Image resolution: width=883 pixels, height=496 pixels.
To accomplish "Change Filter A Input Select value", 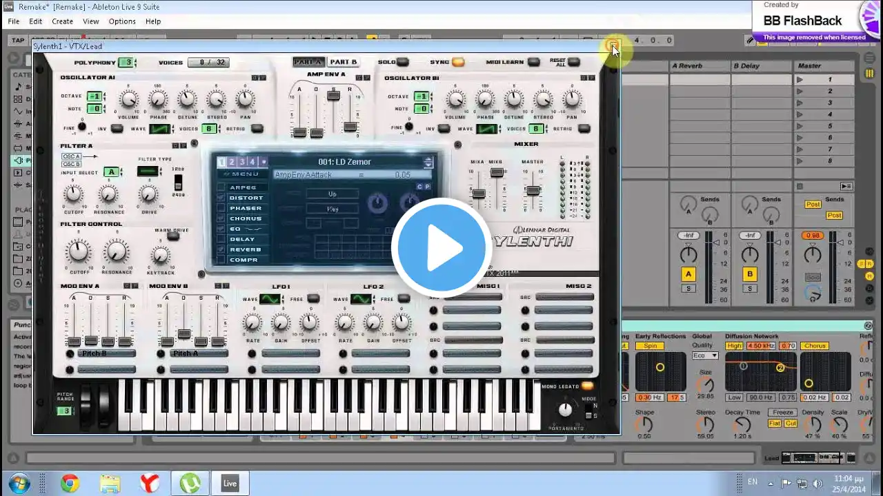I will coord(112,172).
